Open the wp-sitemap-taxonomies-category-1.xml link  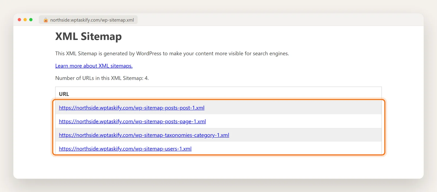144,135
